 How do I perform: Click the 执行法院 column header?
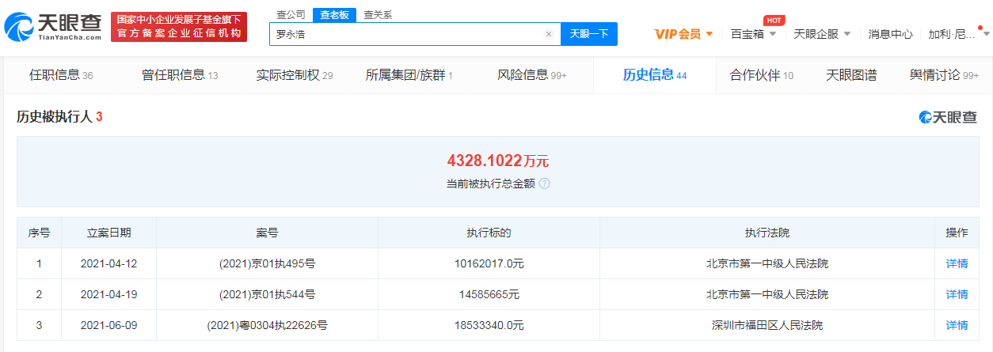click(x=767, y=233)
